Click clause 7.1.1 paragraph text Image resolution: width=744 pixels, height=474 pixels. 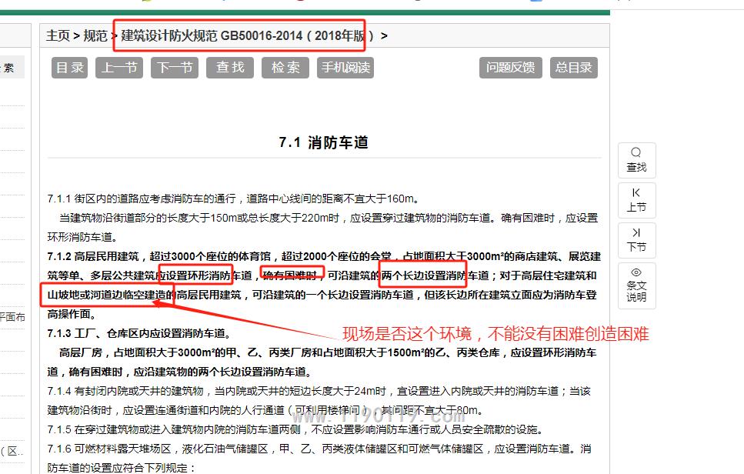click(x=231, y=199)
